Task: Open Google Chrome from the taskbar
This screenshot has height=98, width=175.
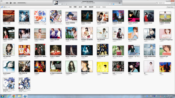Action: click(x=14, y=96)
